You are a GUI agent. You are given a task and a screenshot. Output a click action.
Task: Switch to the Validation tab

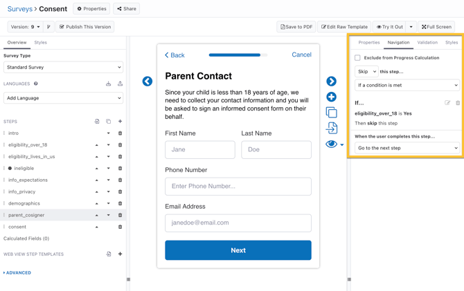pos(427,43)
